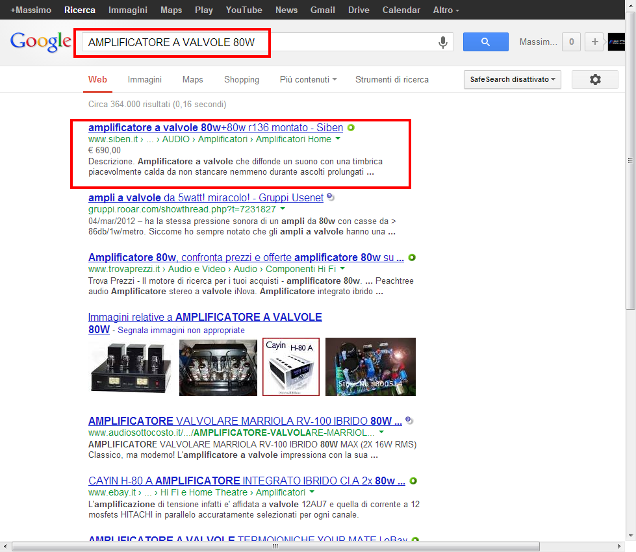Image resolution: width=636 pixels, height=552 pixels.
Task: Click the Circa 364.000 risultati text
Action: tap(157, 105)
